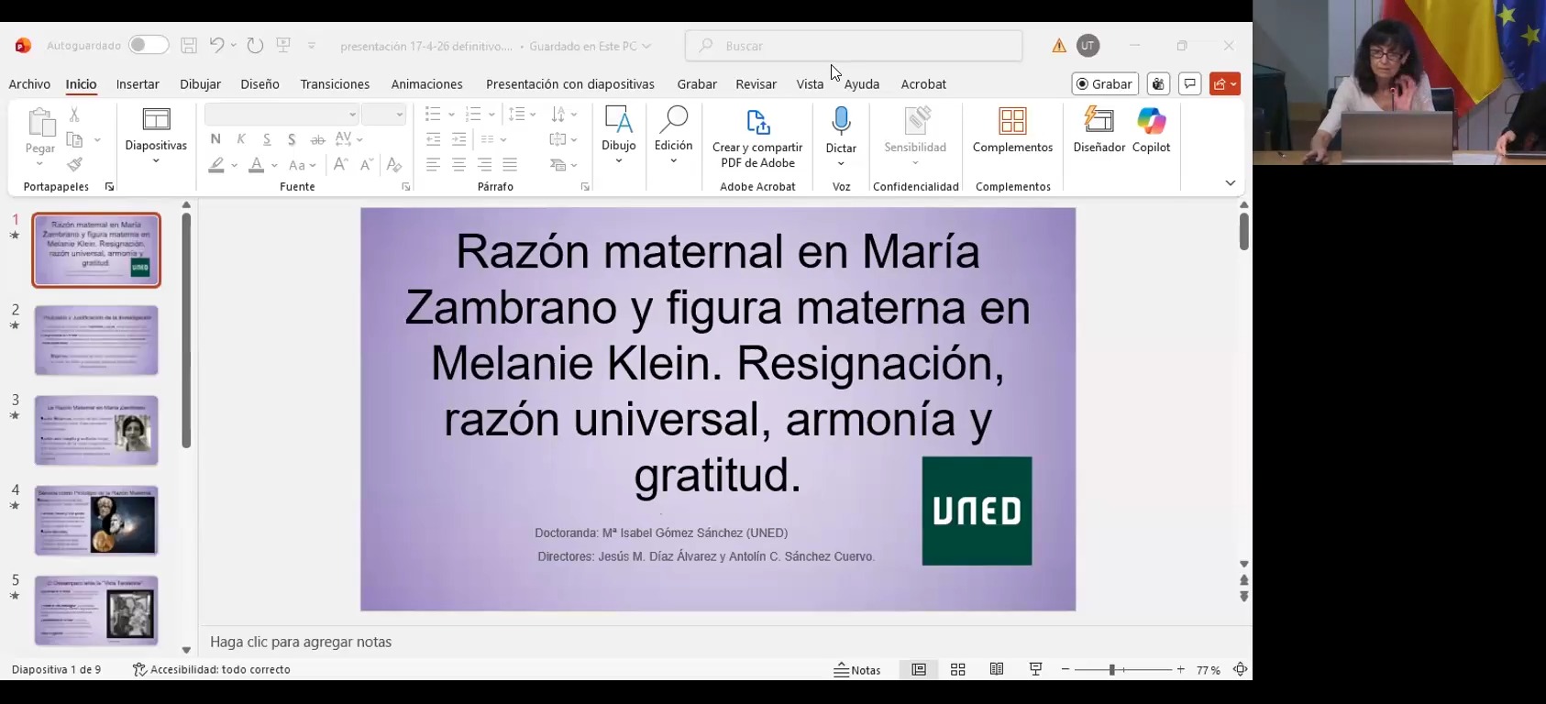Image resolution: width=1546 pixels, height=704 pixels.
Task: Select the Format Painter brush
Action: coord(75,165)
